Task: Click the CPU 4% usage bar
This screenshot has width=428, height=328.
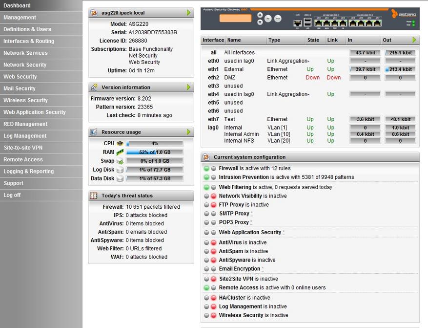Action: [x=155, y=144]
